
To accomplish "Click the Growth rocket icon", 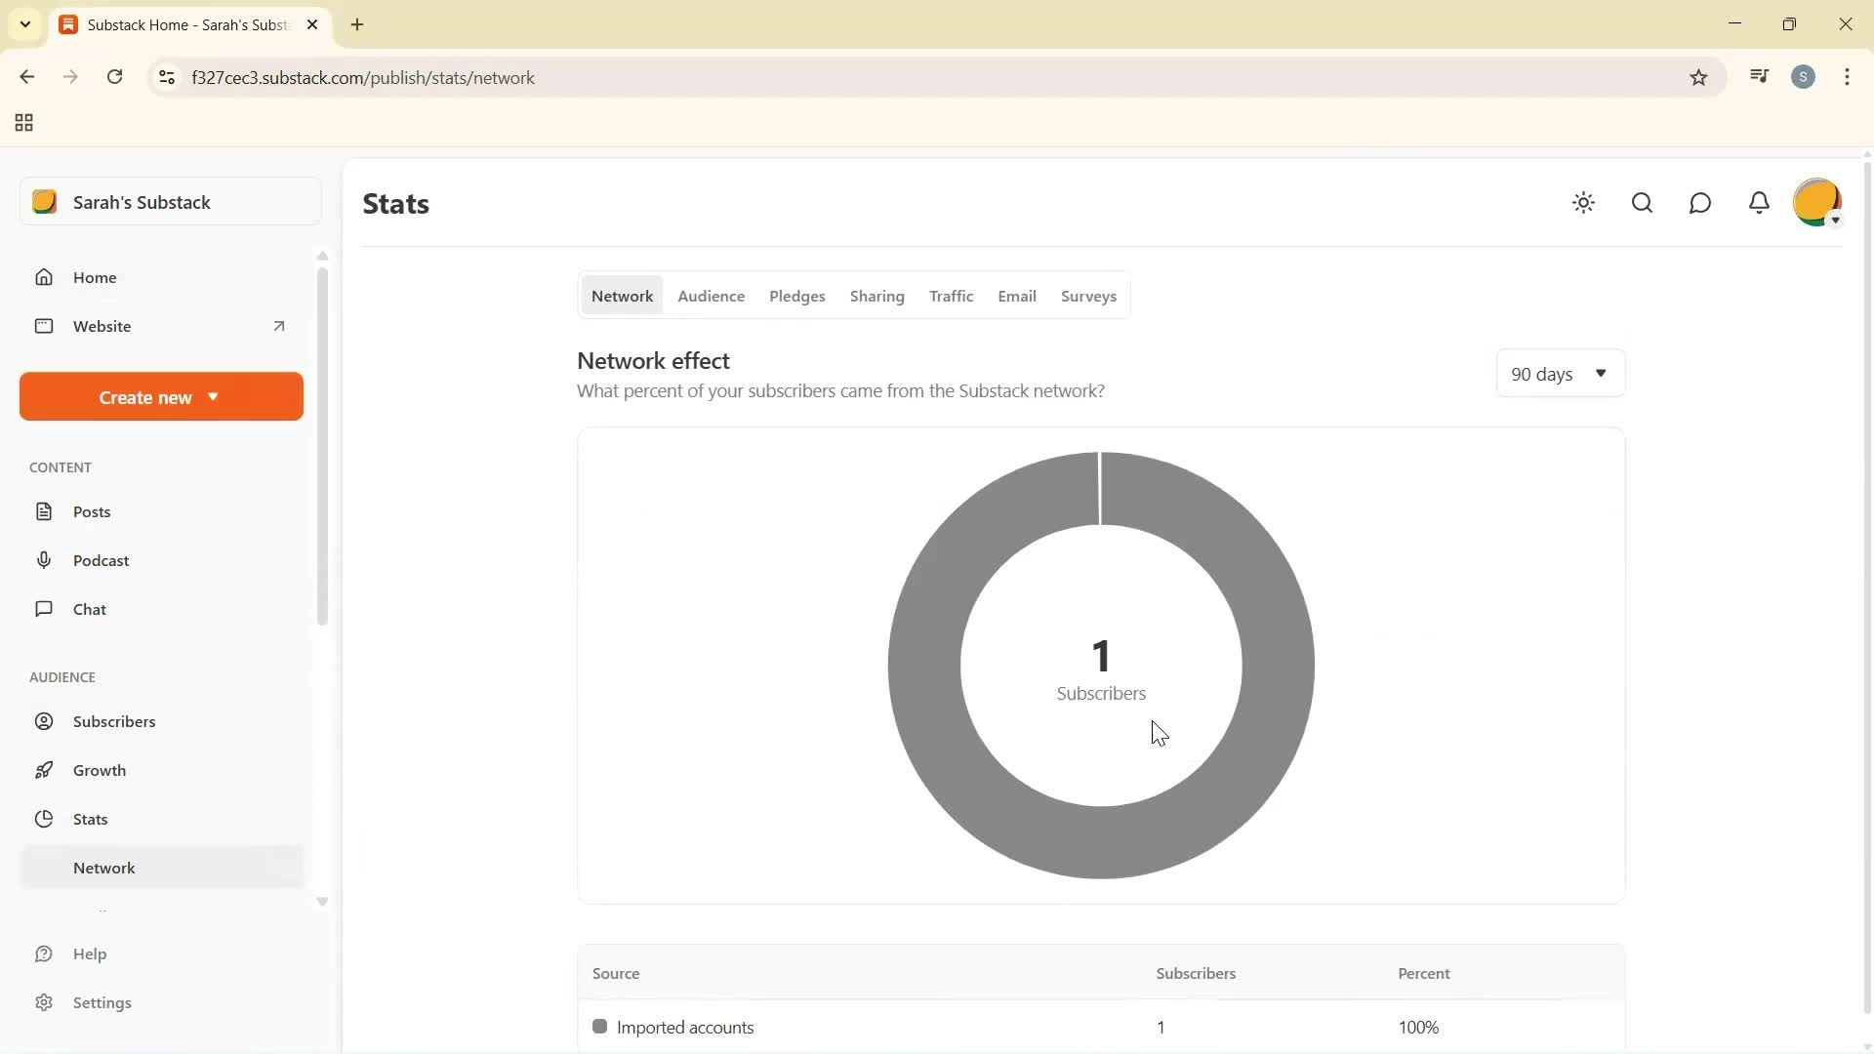I will pos(45,769).
